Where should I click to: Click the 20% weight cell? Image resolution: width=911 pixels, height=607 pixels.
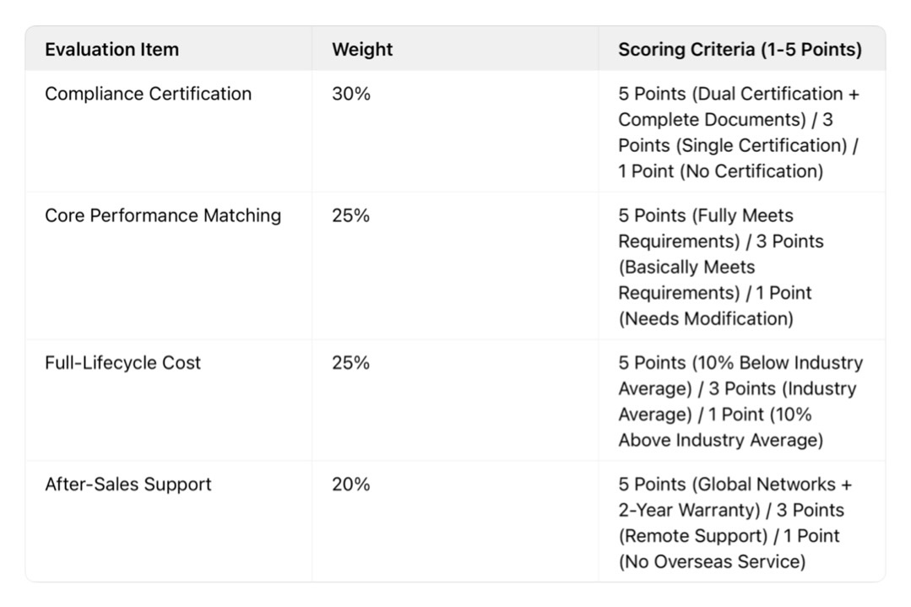tap(350, 485)
